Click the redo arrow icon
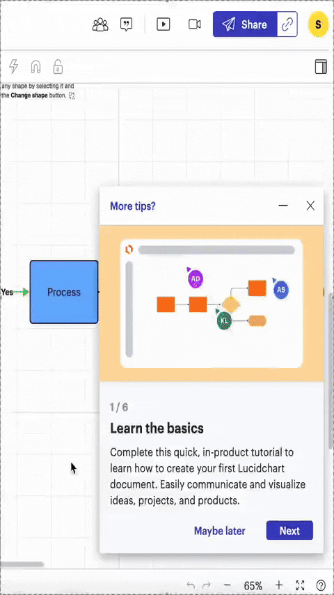Viewport: 334px width, 595px height. (x=206, y=585)
